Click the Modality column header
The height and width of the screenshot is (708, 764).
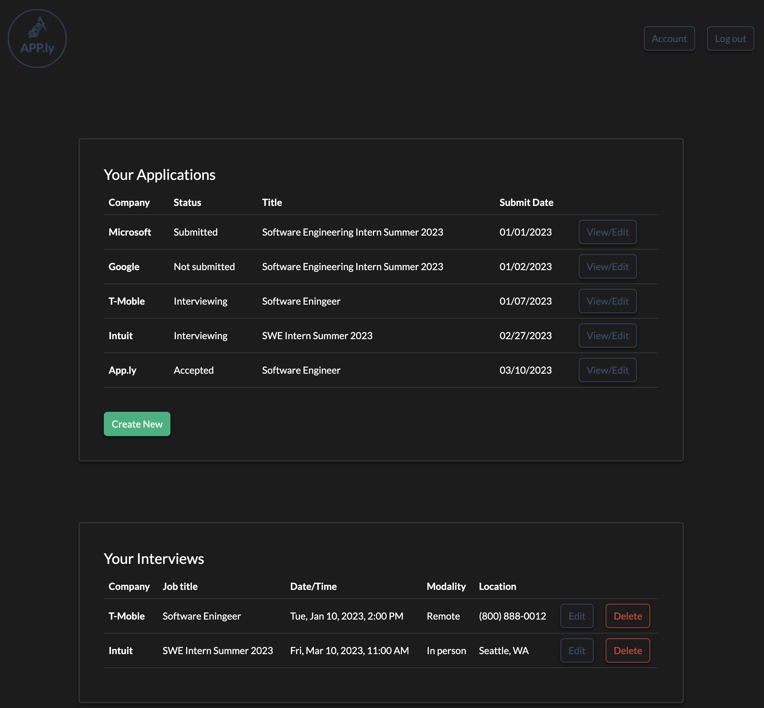click(446, 587)
